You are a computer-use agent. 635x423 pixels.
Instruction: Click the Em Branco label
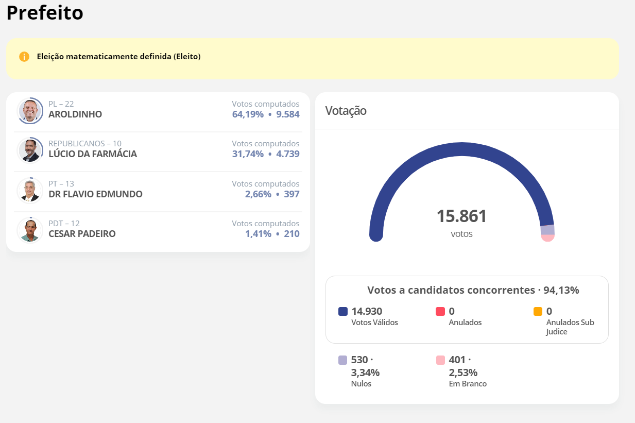[468, 384]
